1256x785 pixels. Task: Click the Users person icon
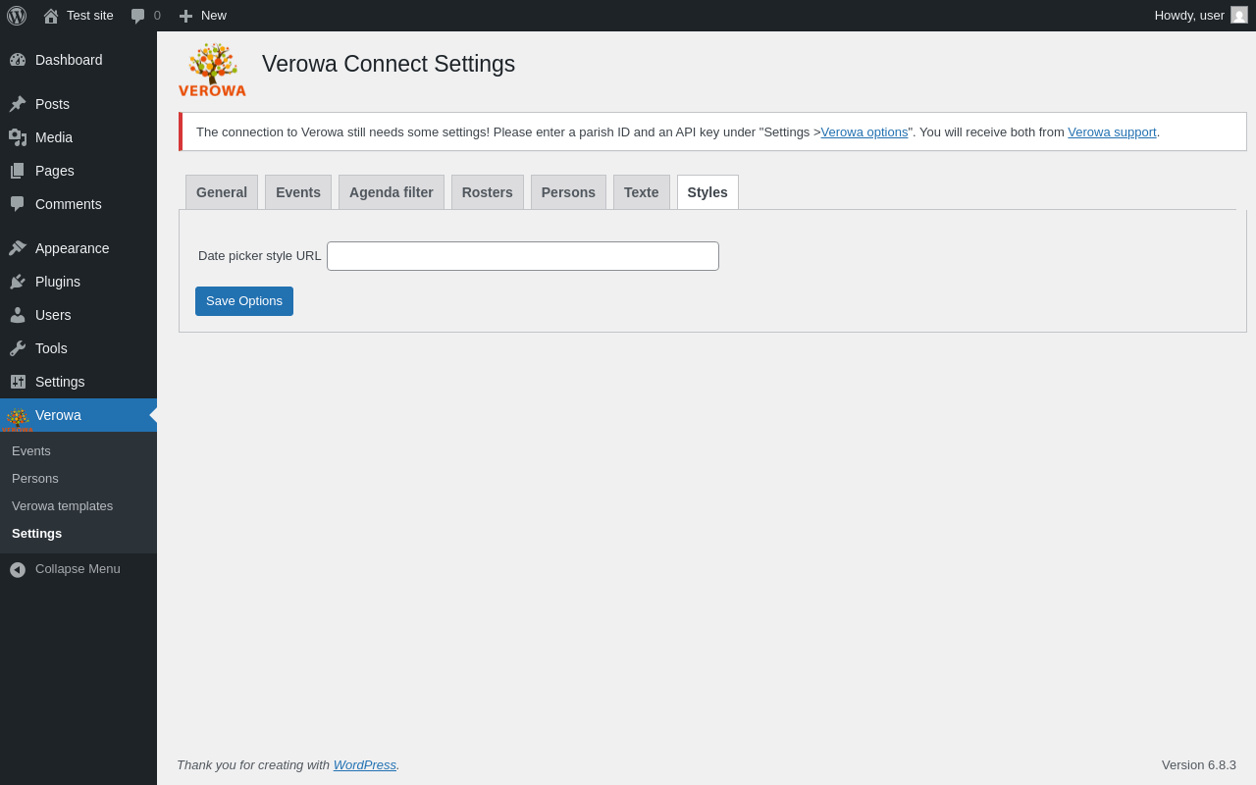(18, 315)
